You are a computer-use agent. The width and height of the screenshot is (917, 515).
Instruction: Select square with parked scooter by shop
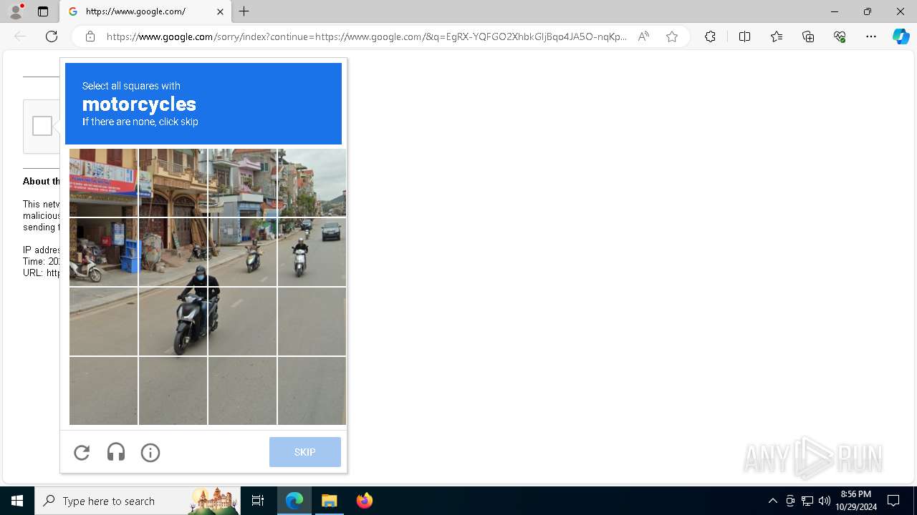103,252
